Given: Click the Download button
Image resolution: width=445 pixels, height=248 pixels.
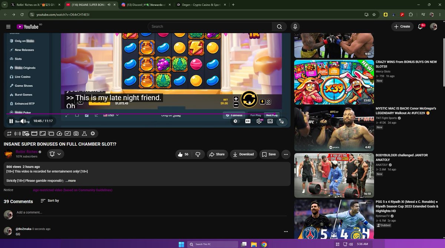Looking at the screenshot, I should (243, 154).
